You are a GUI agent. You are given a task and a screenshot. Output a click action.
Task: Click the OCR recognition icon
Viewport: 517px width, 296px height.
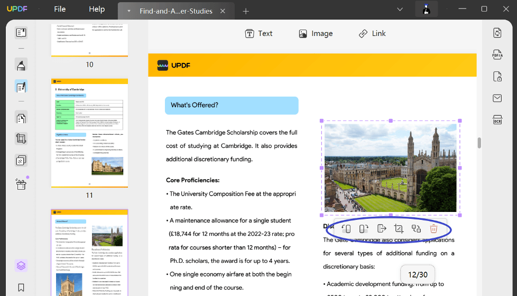click(497, 120)
